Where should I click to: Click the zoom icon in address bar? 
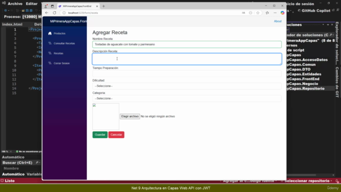250,13
